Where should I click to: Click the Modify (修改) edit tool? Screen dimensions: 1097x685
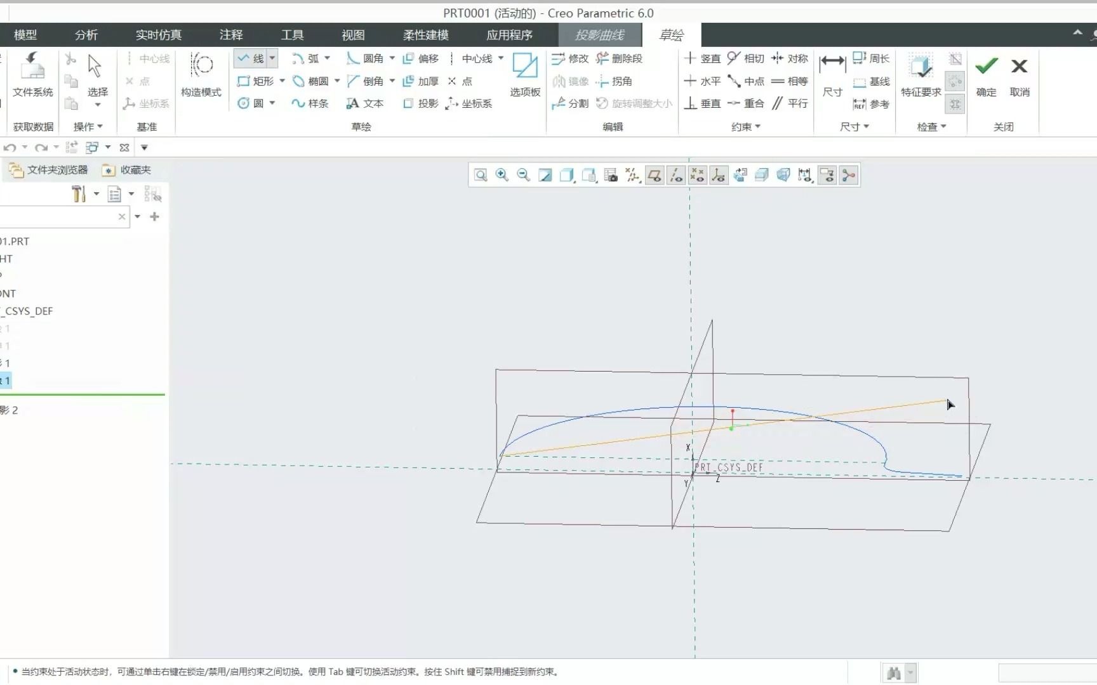pos(570,58)
